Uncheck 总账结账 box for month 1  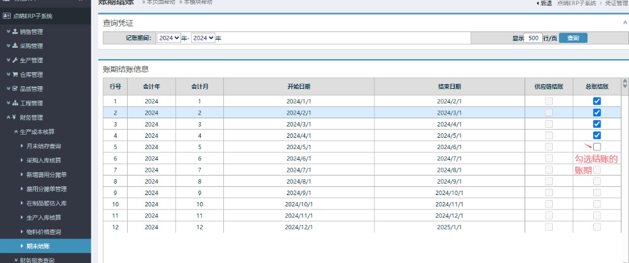pos(597,101)
